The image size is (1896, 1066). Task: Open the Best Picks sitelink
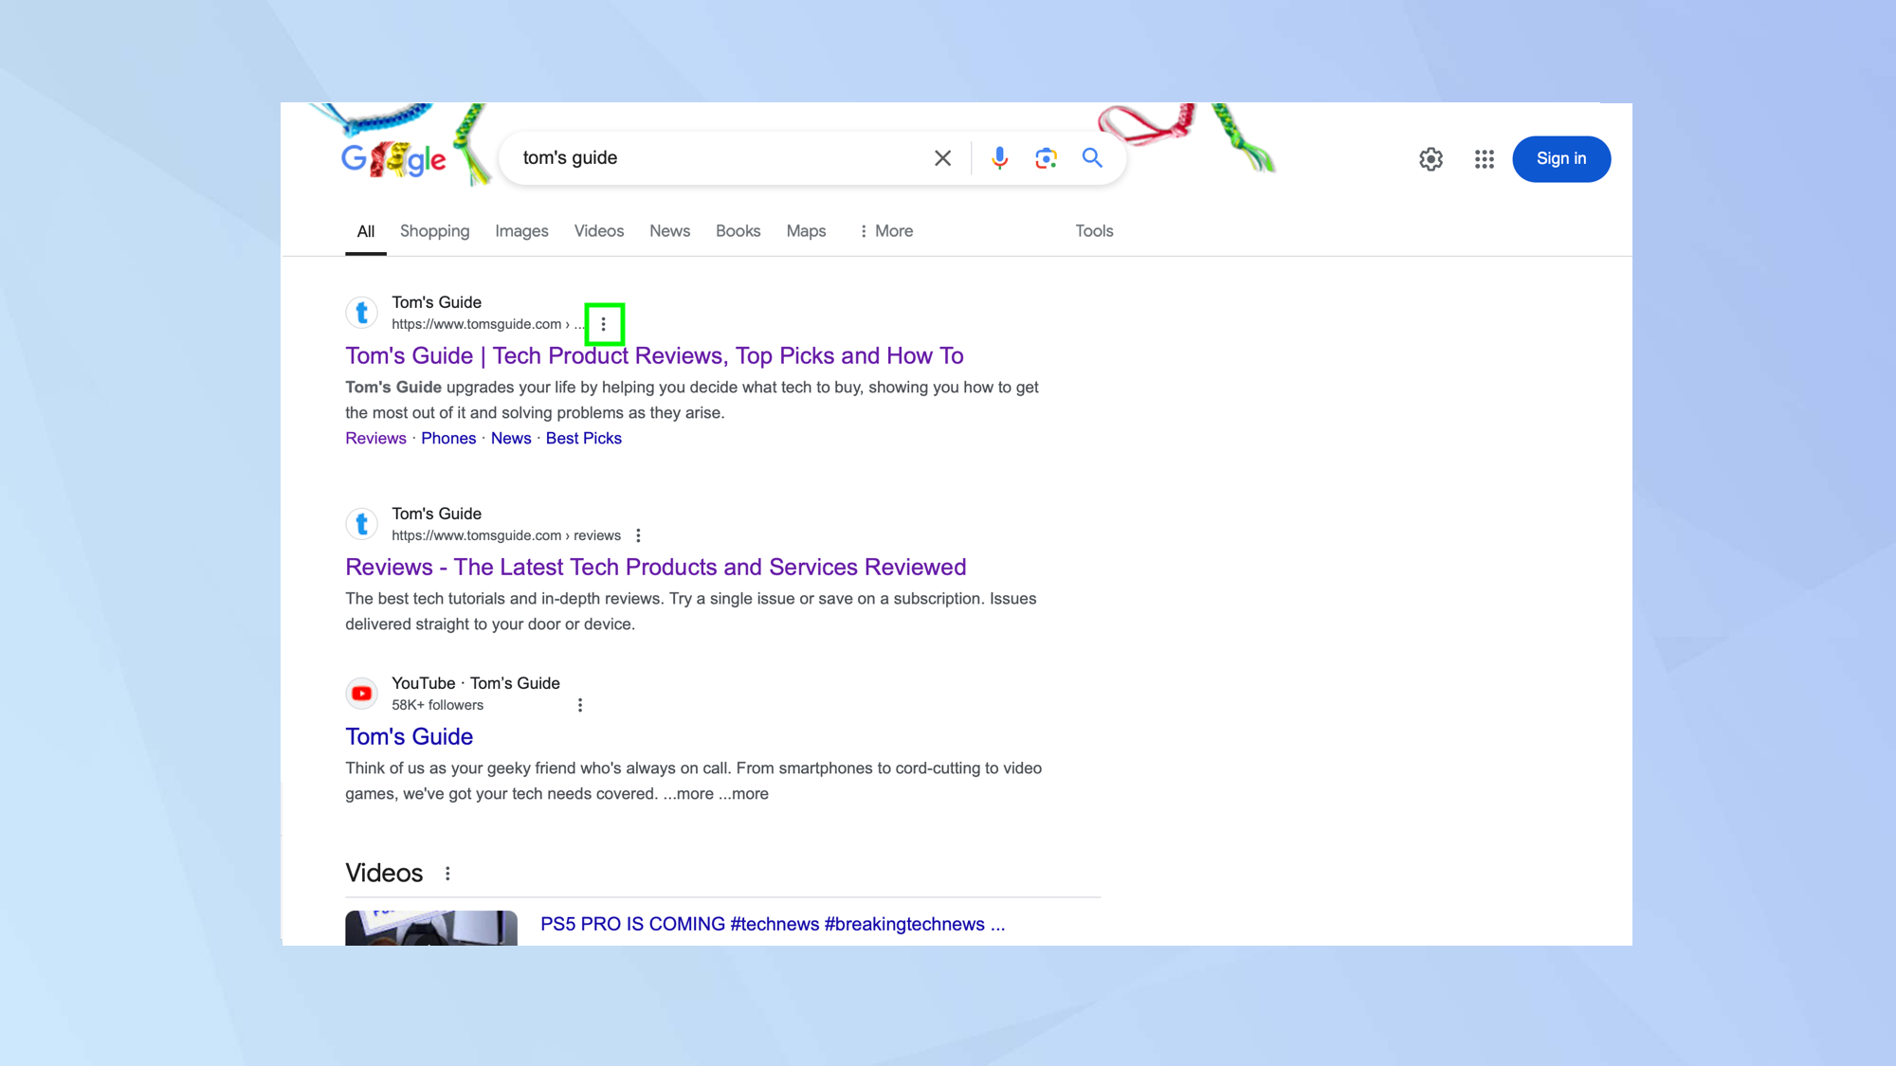583,438
